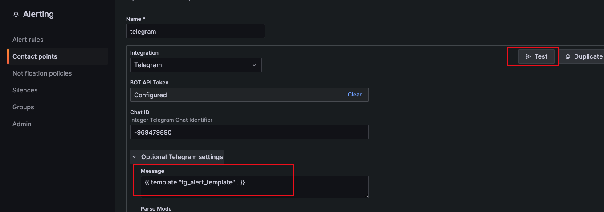Open the Silences section

click(25, 90)
